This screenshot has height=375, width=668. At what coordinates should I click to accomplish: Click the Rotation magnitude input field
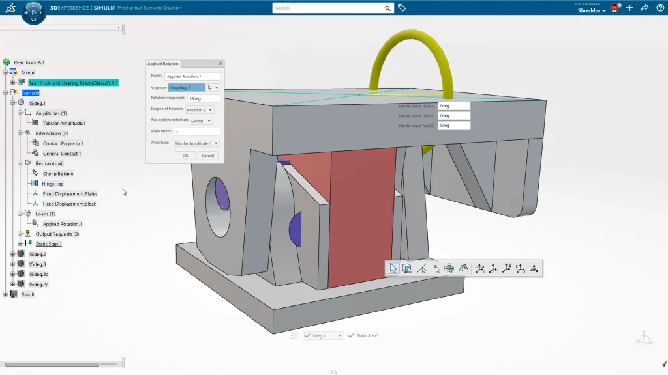coord(204,98)
